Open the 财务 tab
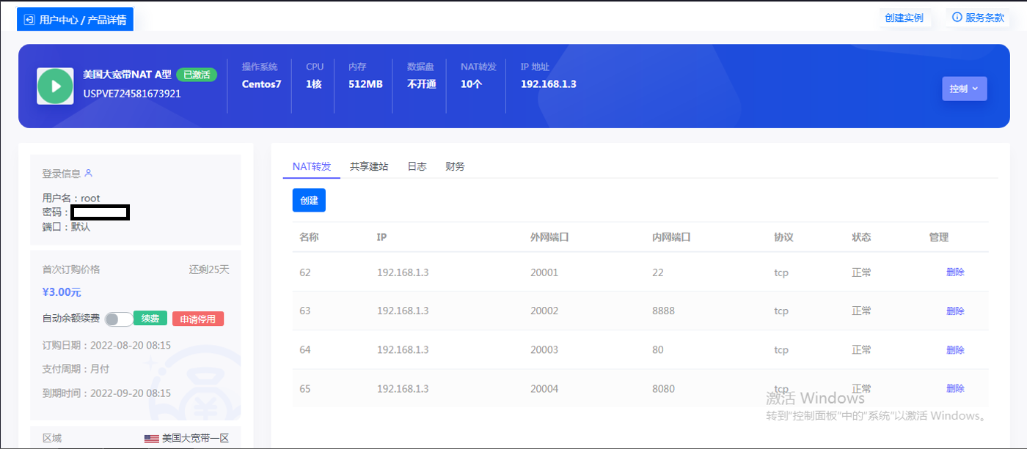 pyautogui.click(x=455, y=166)
